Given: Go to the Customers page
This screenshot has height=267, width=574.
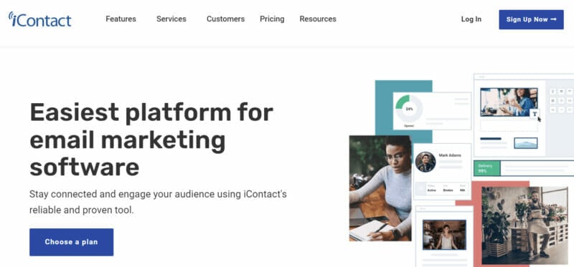Looking at the screenshot, I should point(225,19).
